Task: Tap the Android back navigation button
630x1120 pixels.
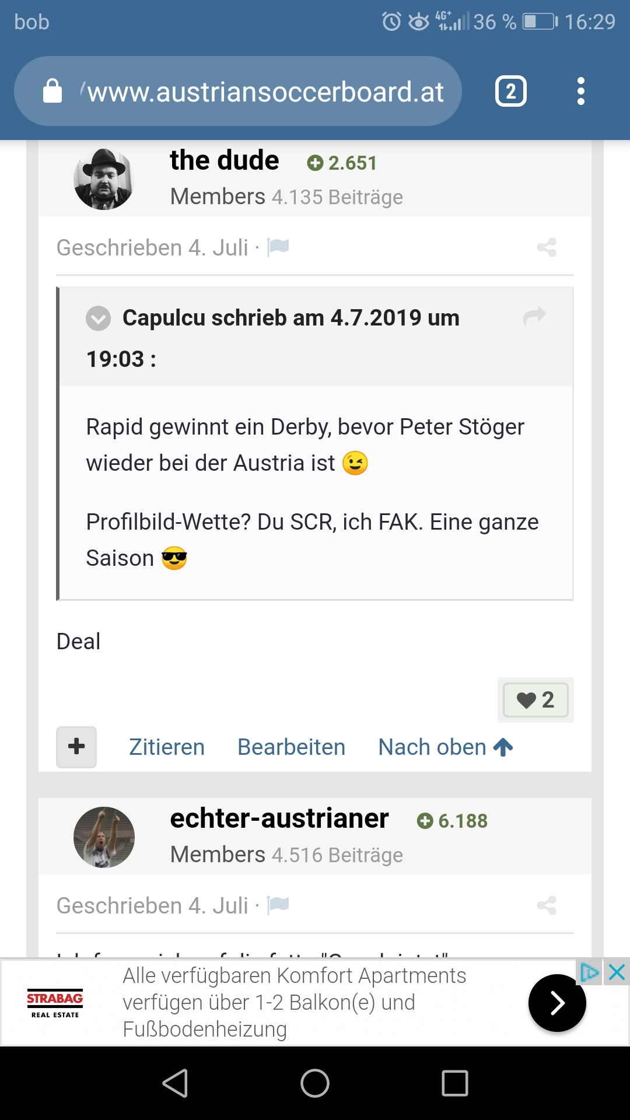Action: click(x=175, y=1083)
